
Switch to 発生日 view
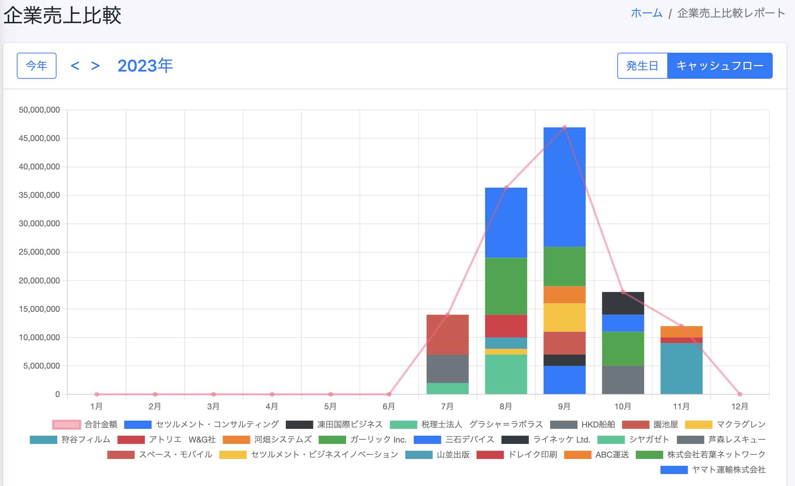tap(642, 66)
